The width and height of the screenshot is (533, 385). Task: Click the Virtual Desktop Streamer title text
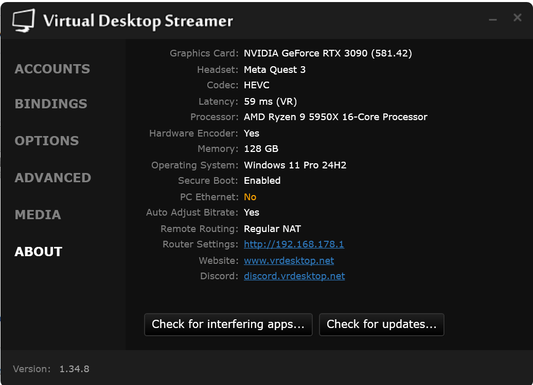click(x=138, y=21)
